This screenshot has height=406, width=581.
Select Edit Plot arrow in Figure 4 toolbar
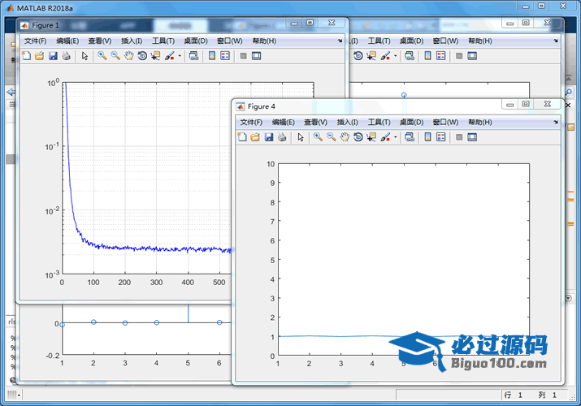point(301,137)
